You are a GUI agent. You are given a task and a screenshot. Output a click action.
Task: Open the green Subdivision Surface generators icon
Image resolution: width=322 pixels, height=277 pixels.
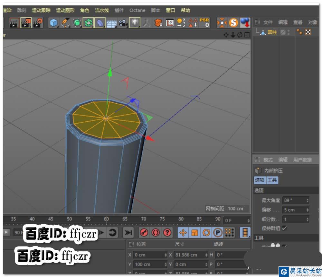[77, 23]
